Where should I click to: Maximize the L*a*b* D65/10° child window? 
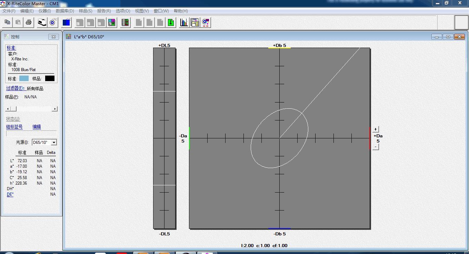[x=448, y=37]
